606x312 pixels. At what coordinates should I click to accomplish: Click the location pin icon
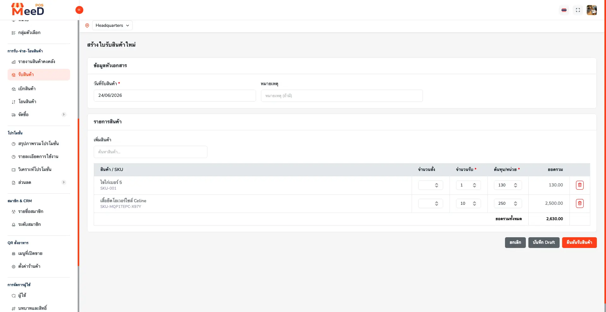[87, 26]
